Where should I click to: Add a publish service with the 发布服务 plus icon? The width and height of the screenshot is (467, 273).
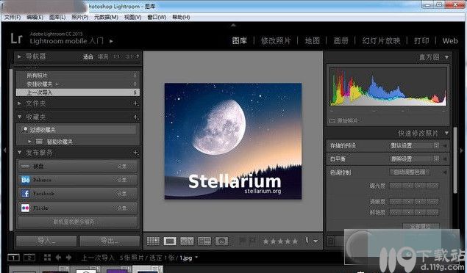pos(136,153)
